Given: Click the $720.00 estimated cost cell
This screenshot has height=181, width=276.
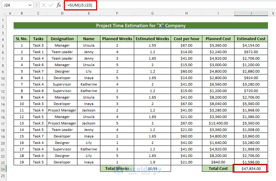Looking at the screenshot, I should [251, 91].
